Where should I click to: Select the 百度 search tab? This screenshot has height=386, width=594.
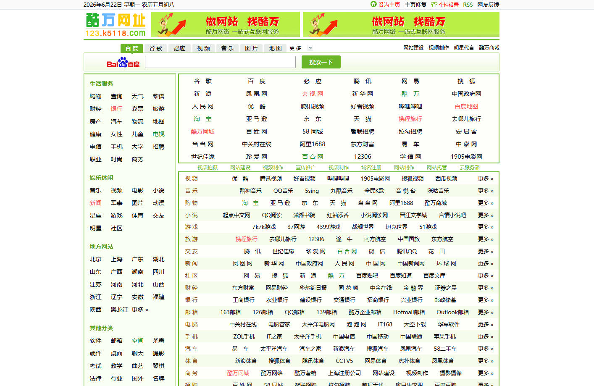click(x=131, y=48)
